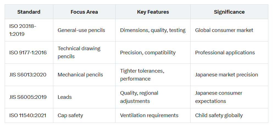This screenshot has height=125, width=273.
Task: Select the General-use pencils cell
Action: coord(84,30)
